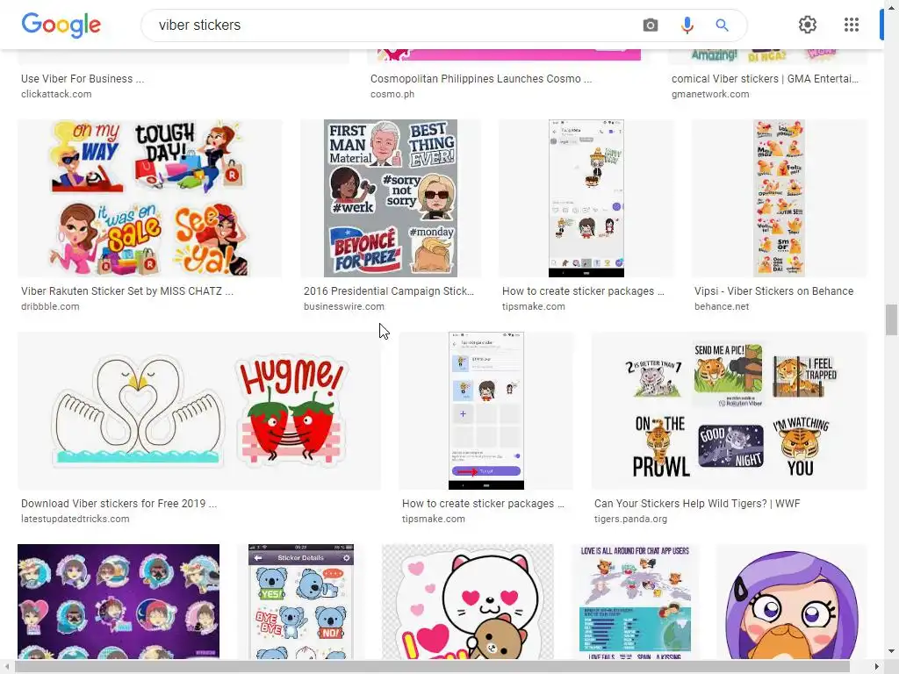Viewport: 899px width, 674px height.
Task: Click the horizontal scrollbar right arrow
Action: click(877, 667)
